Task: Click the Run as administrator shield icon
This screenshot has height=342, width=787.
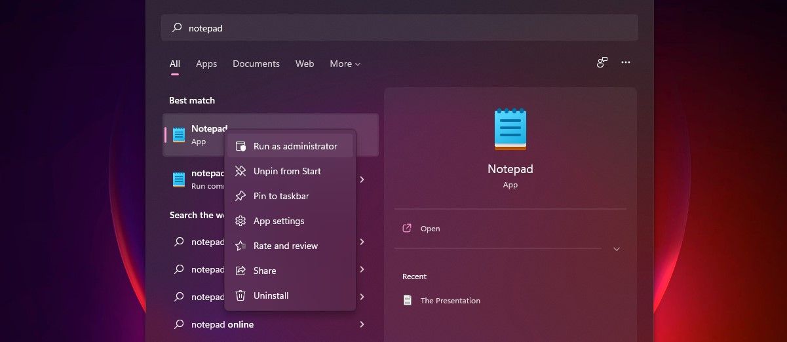Action: [240, 146]
